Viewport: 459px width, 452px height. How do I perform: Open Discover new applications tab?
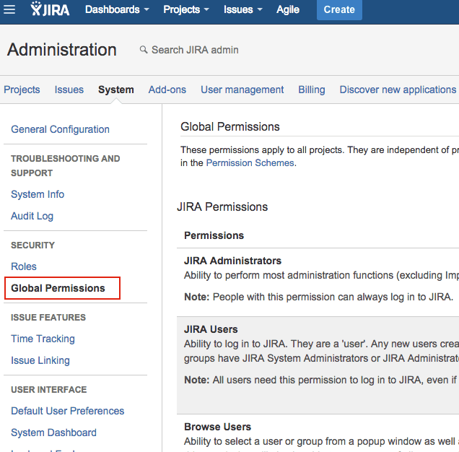click(398, 90)
